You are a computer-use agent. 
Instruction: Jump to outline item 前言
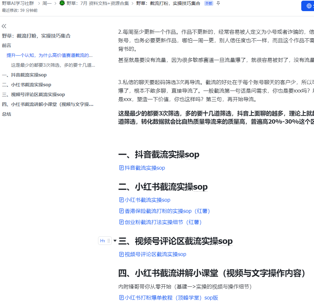click(x=7, y=45)
